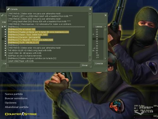Close the Consola window
The width and height of the screenshot is (158, 119).
90,9
